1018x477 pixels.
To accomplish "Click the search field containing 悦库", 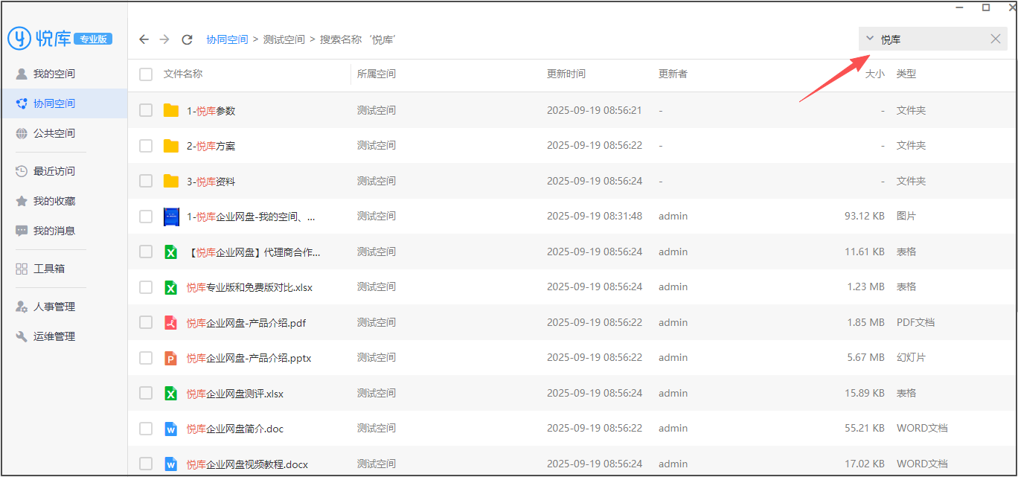I will (x=933, y=39).
